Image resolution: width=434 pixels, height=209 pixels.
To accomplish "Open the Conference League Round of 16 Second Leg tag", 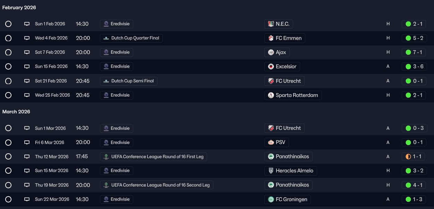I will tap(156, 185).
